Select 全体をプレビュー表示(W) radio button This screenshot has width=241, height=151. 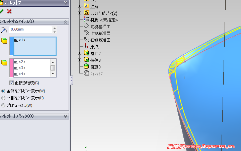(x=3, y=91)
